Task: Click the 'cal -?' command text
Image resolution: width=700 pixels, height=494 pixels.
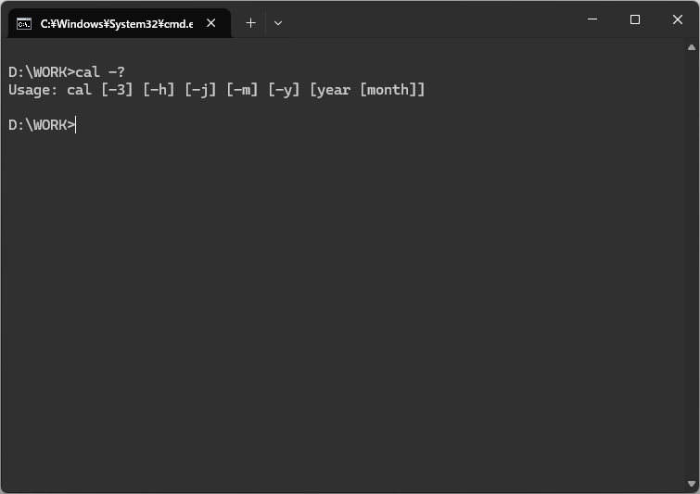Action: click(100, 72)
